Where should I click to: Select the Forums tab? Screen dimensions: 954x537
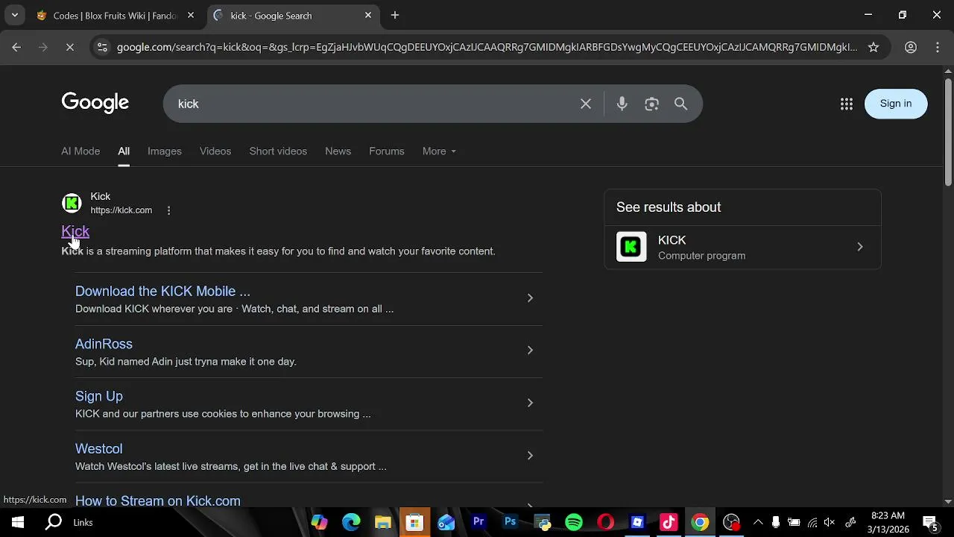387,151
